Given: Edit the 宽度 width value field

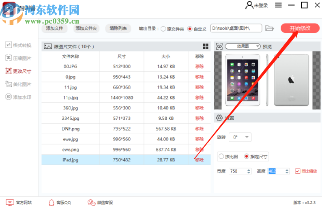Looking at the screenshot, I should point(238,171).
